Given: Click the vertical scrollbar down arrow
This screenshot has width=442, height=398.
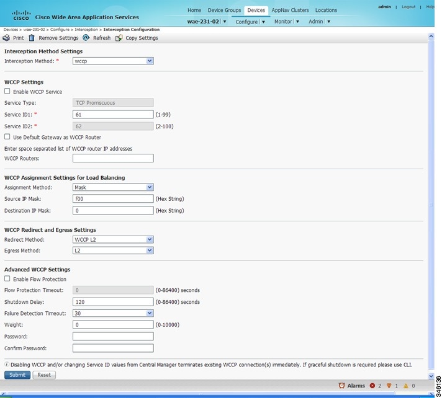Looking at the screenshot, I should (x=431, y=376).
